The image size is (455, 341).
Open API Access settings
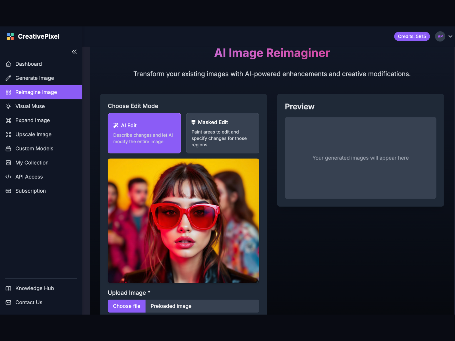coord(41,177)
